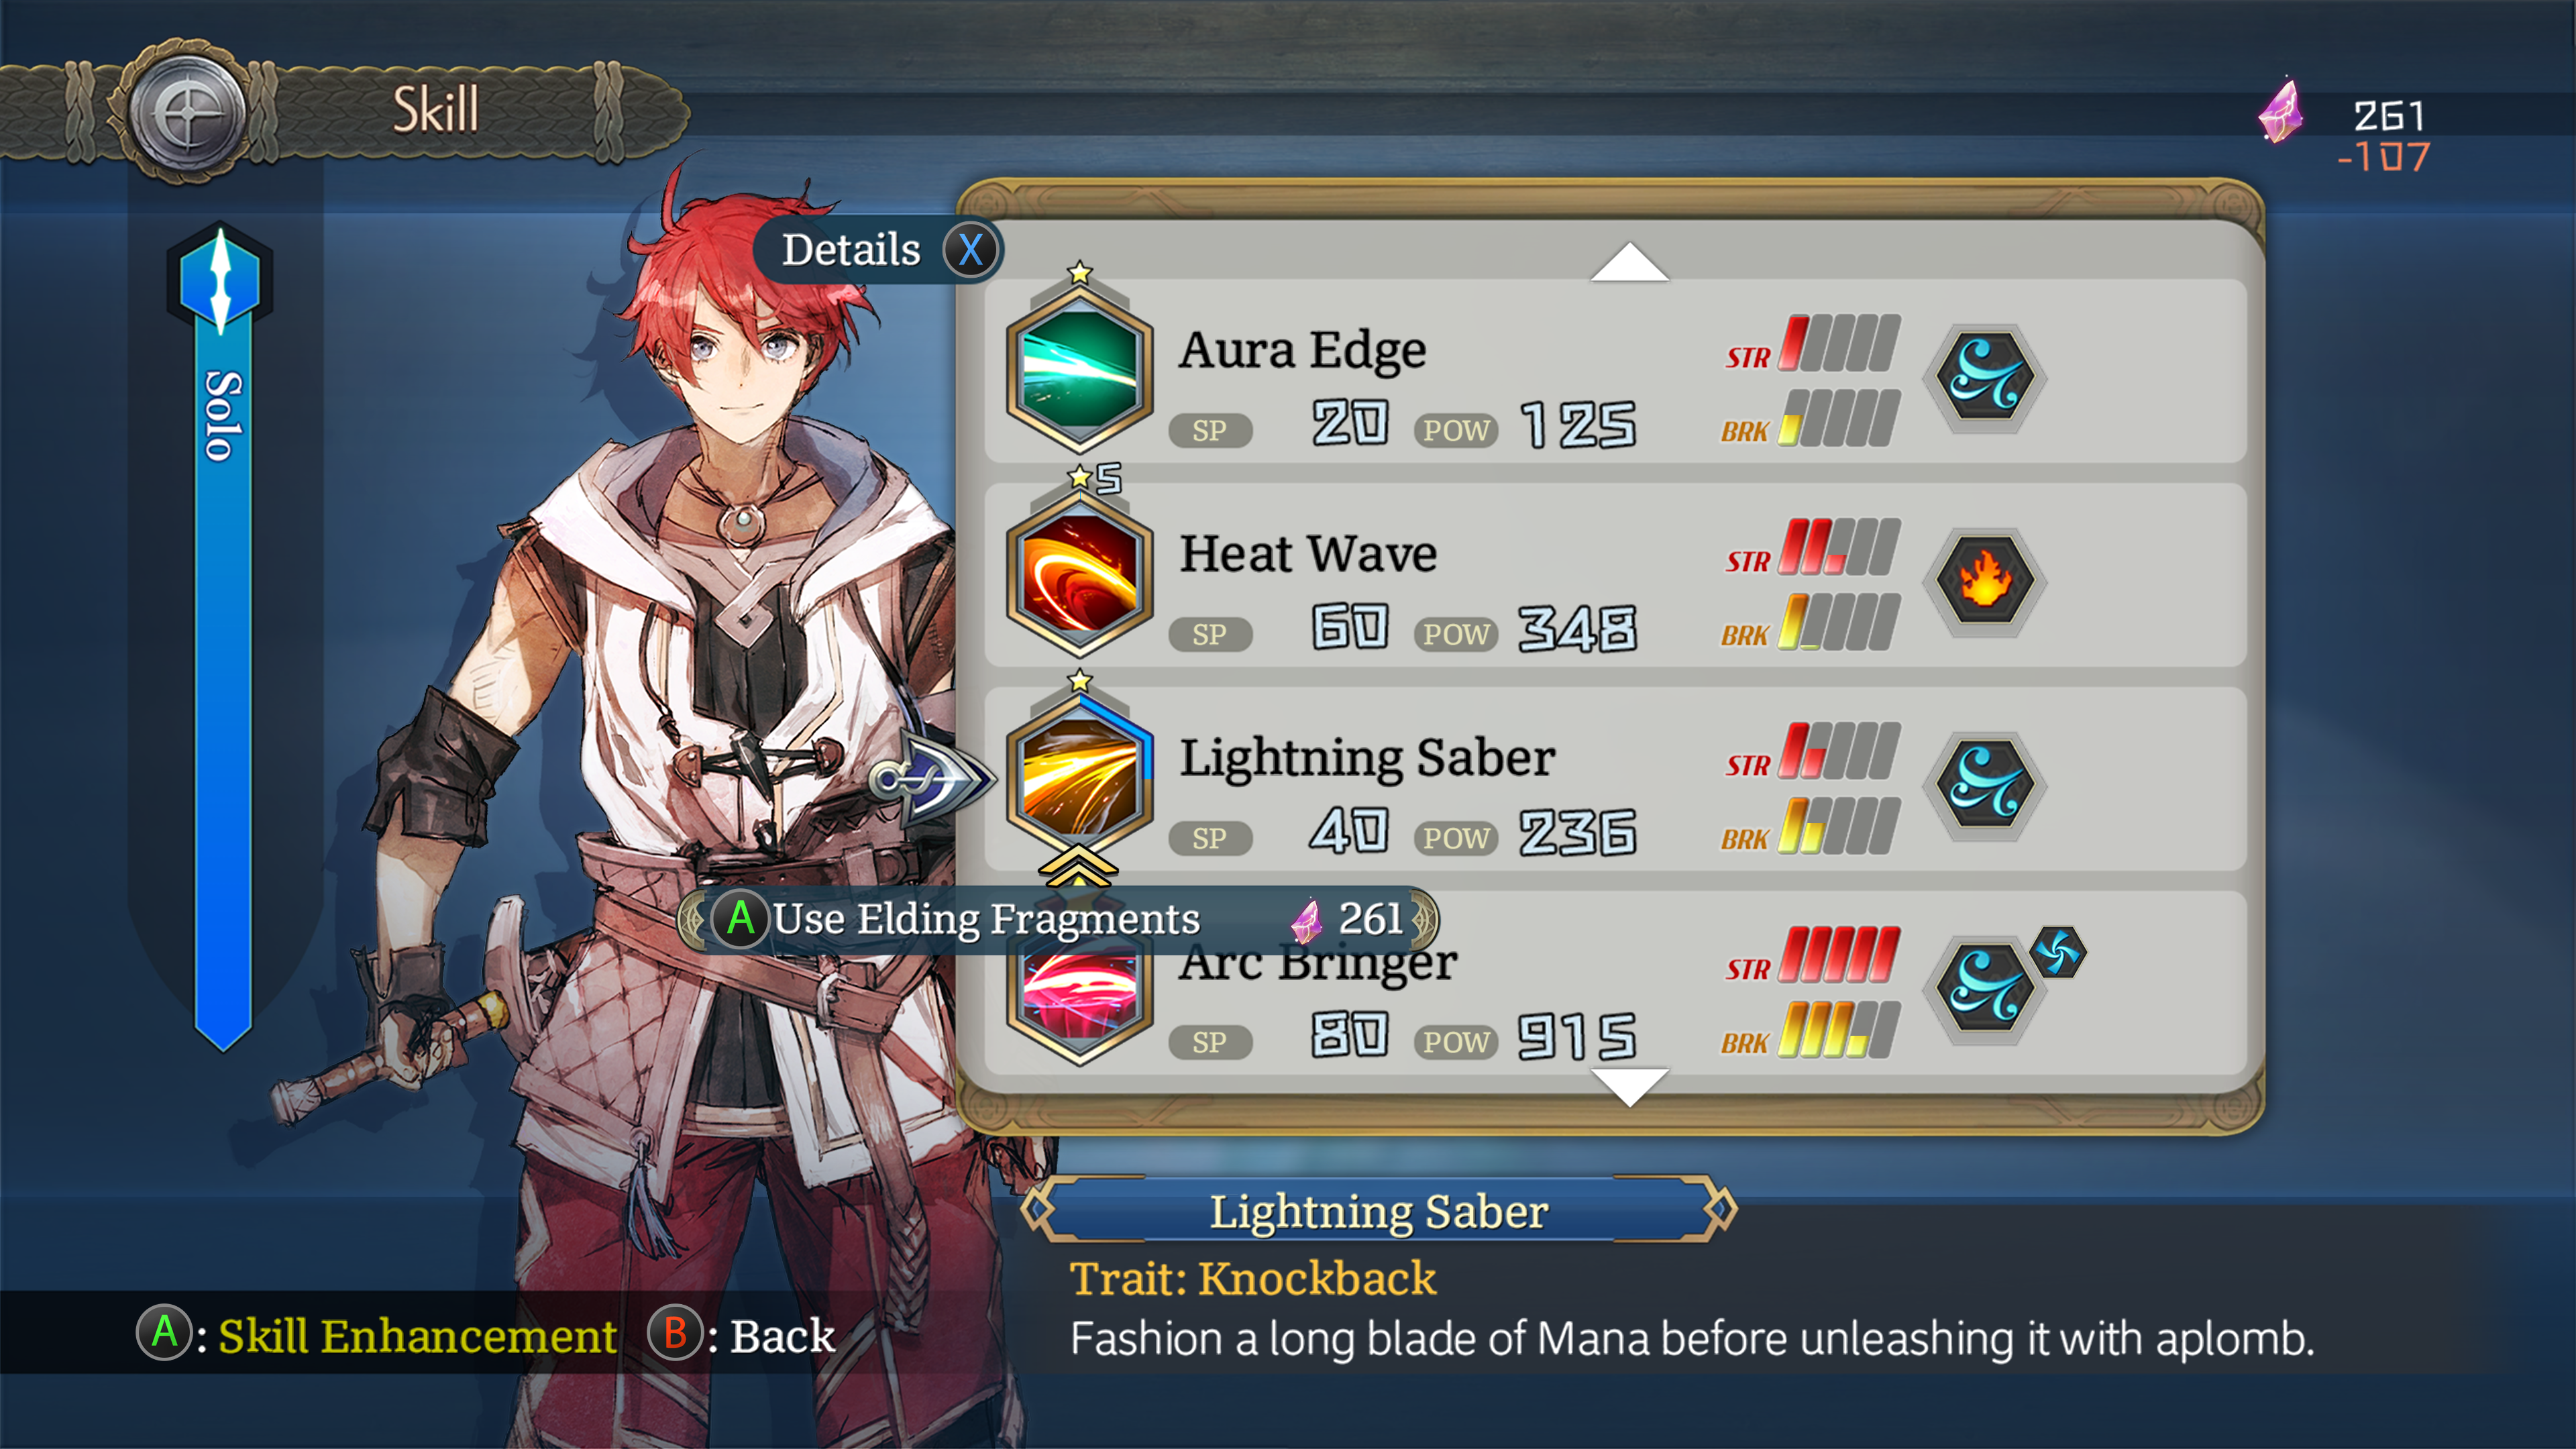Go Back with the B button prompt
The width and height of the screenshot is (2576, 1449).
coord(741,1335)
